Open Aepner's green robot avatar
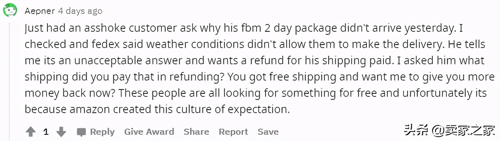500x141 pixels. pyautogui.click(x=10, y=10)
